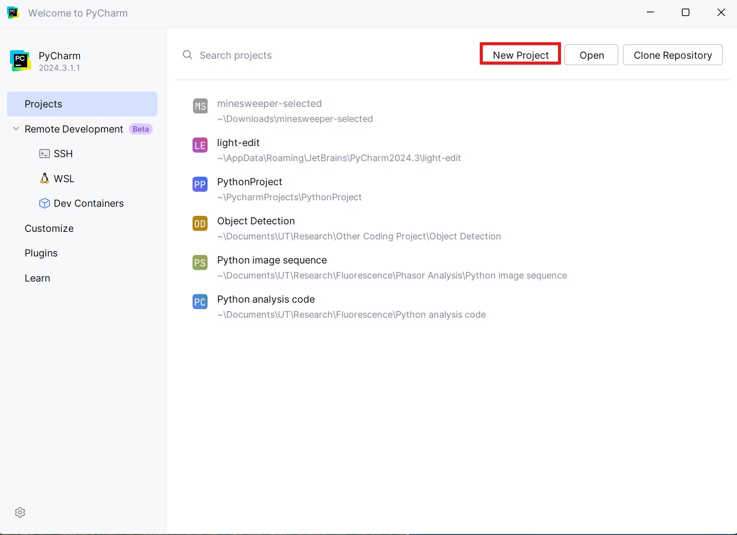Viewport: 737px width, 535px height.
Task: Click the Clone Repository button
Action: [x=672, y=55]
